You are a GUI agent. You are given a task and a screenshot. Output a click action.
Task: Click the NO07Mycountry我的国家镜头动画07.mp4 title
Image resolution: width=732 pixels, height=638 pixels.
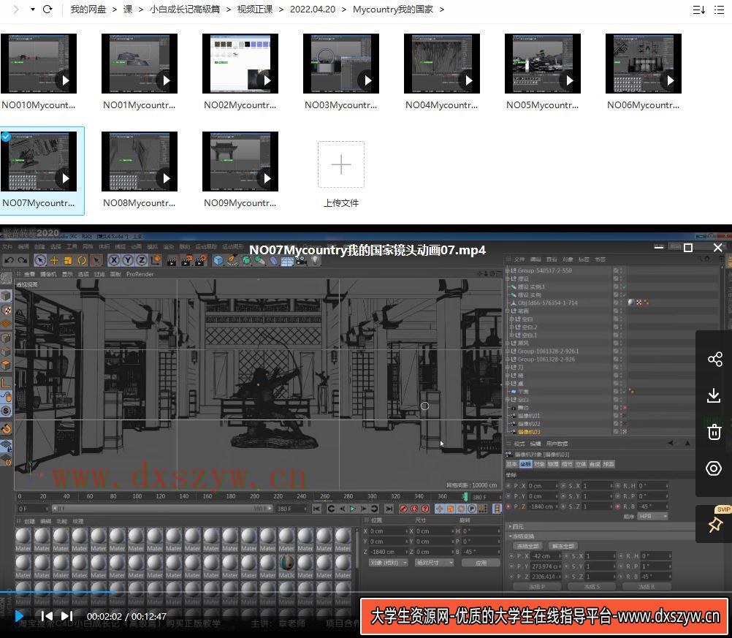pyautogui.click(x=367, y=251)
